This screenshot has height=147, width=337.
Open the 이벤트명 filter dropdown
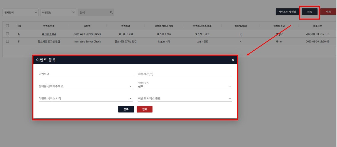pos(58,12)
